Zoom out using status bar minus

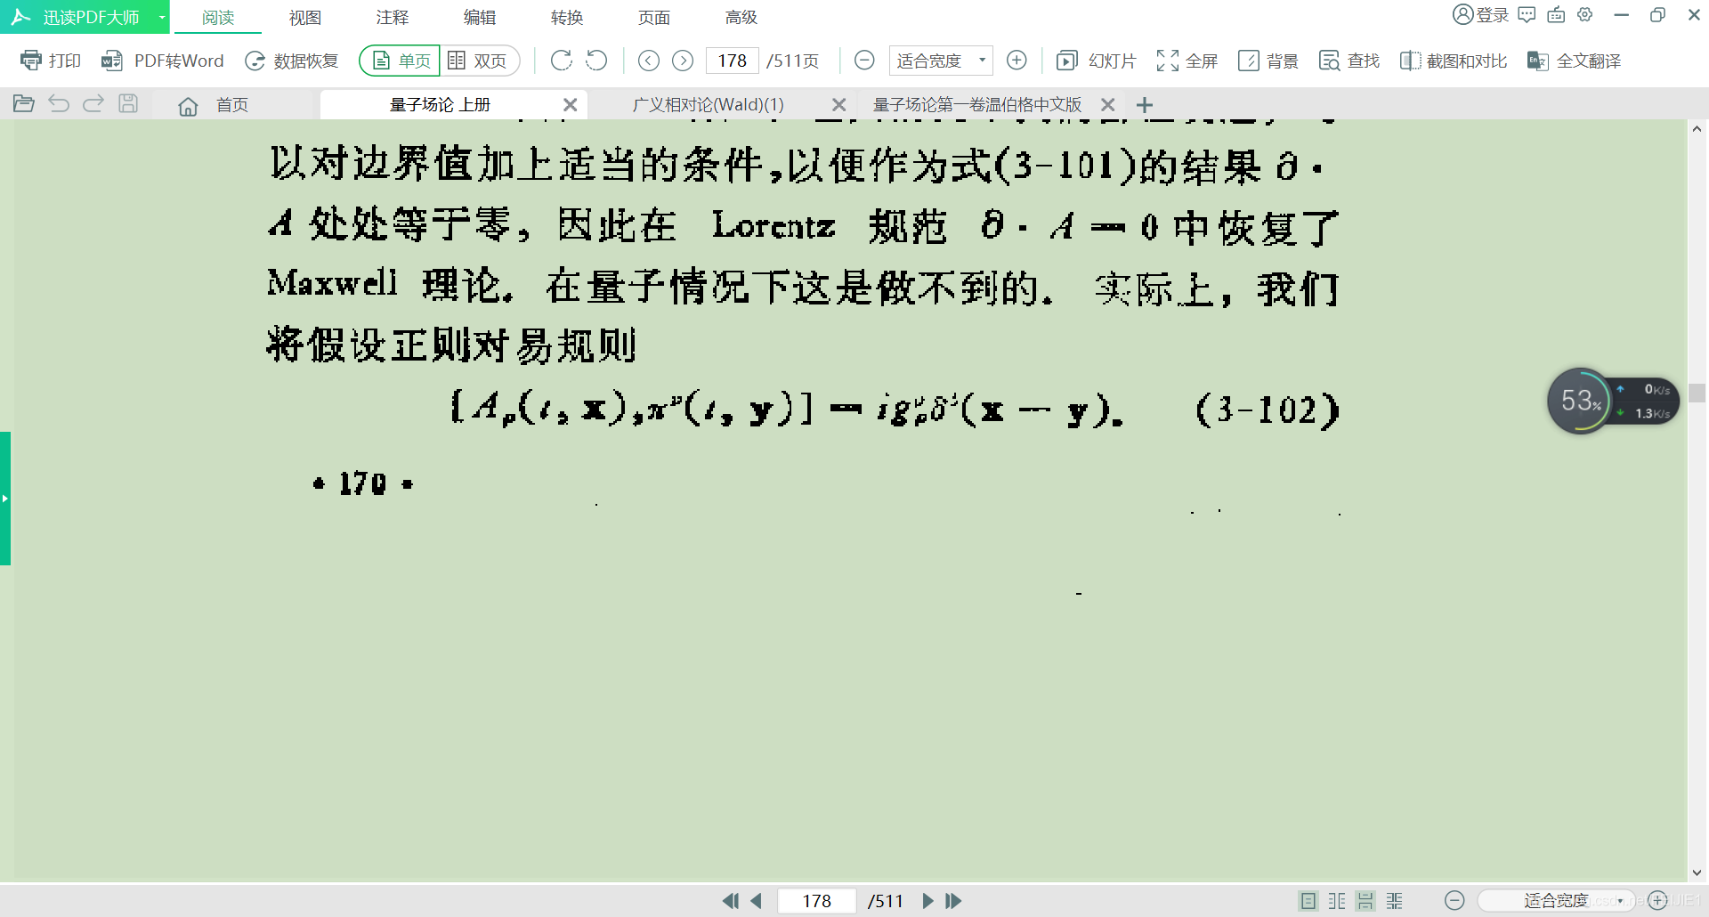pos(1454,901)
